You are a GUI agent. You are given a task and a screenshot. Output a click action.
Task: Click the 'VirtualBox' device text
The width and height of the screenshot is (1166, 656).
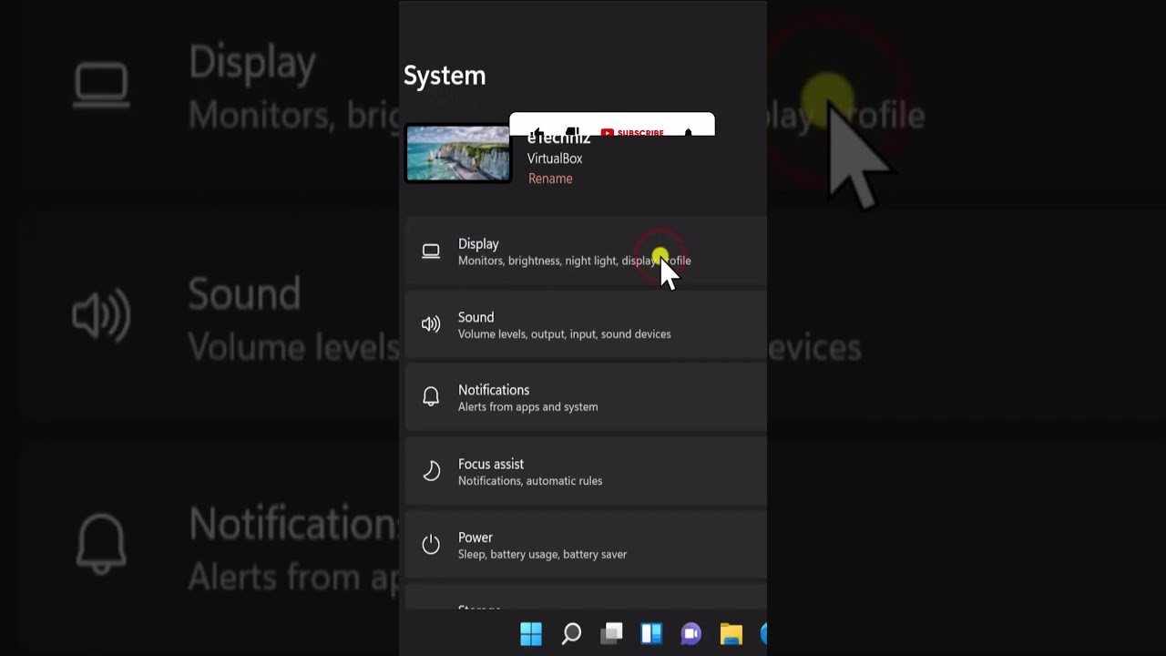pyautogui.click(x=555, y=159)
